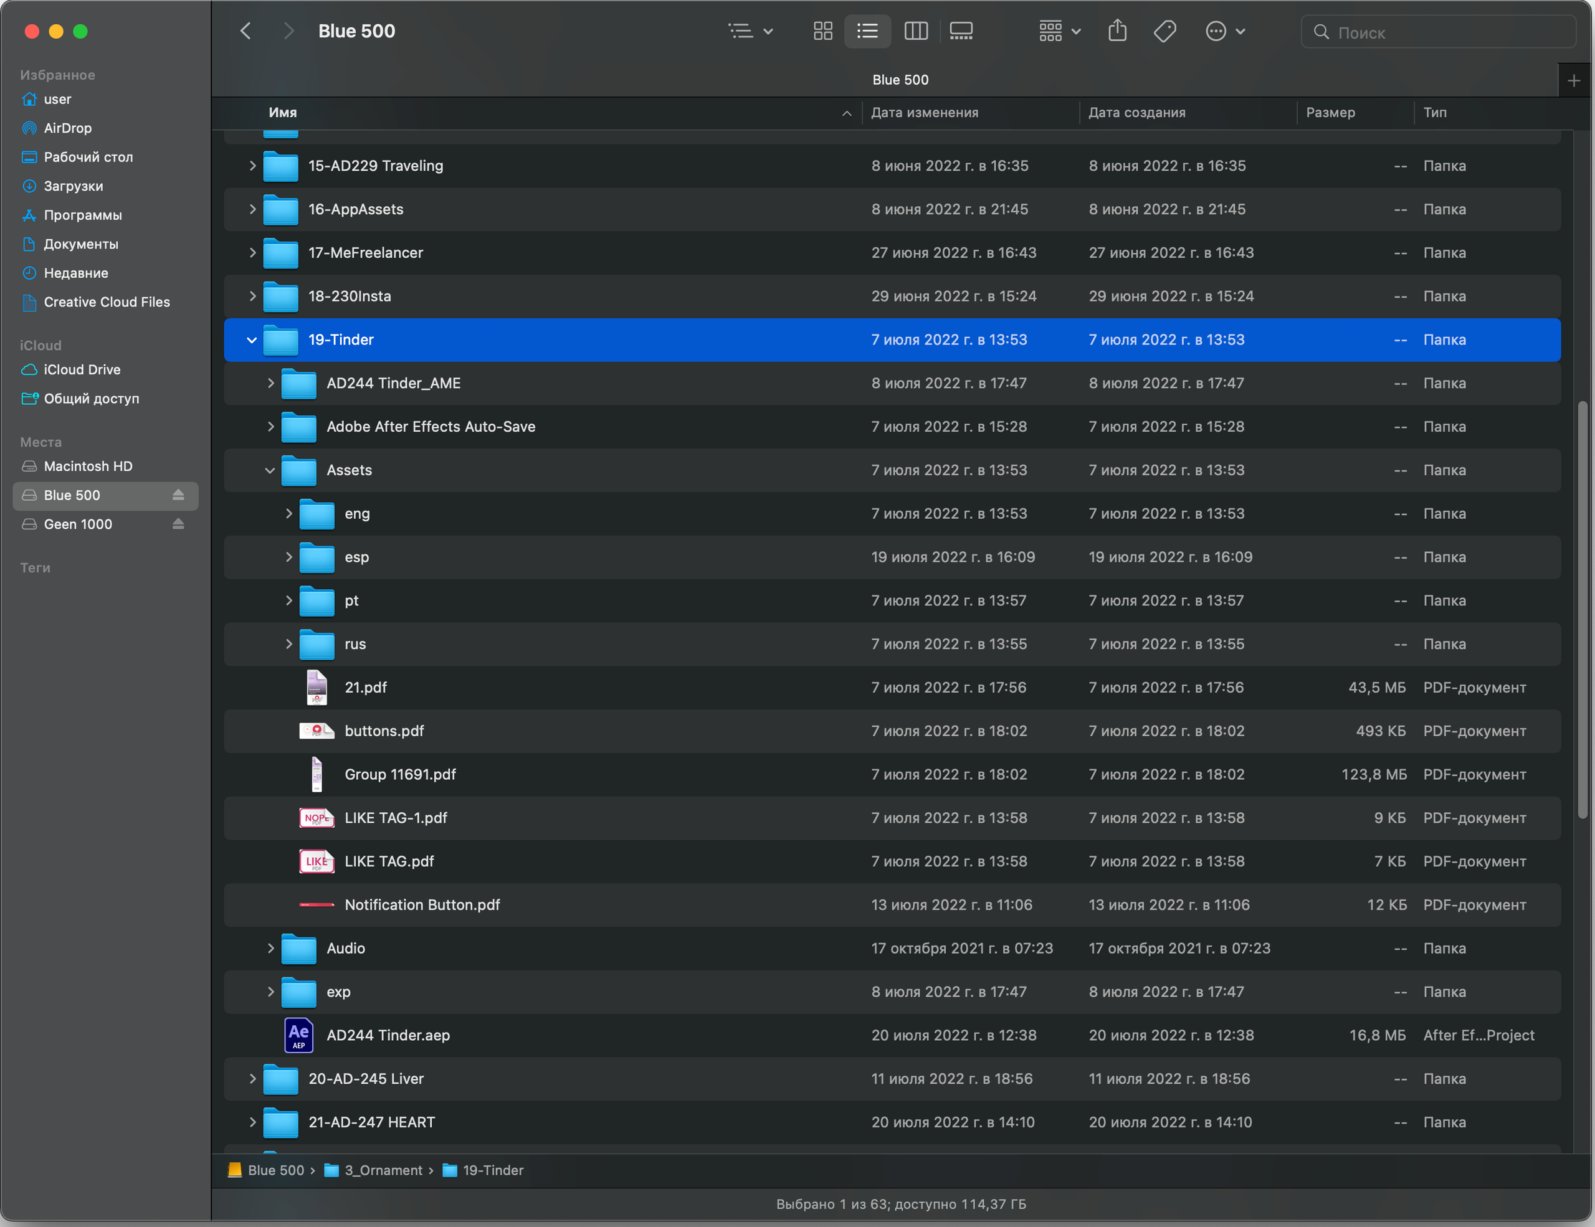This screenshot has width=1595, height=1227.
Task: Eject the Blue 500 drive
Action: (x=178, y=495)
